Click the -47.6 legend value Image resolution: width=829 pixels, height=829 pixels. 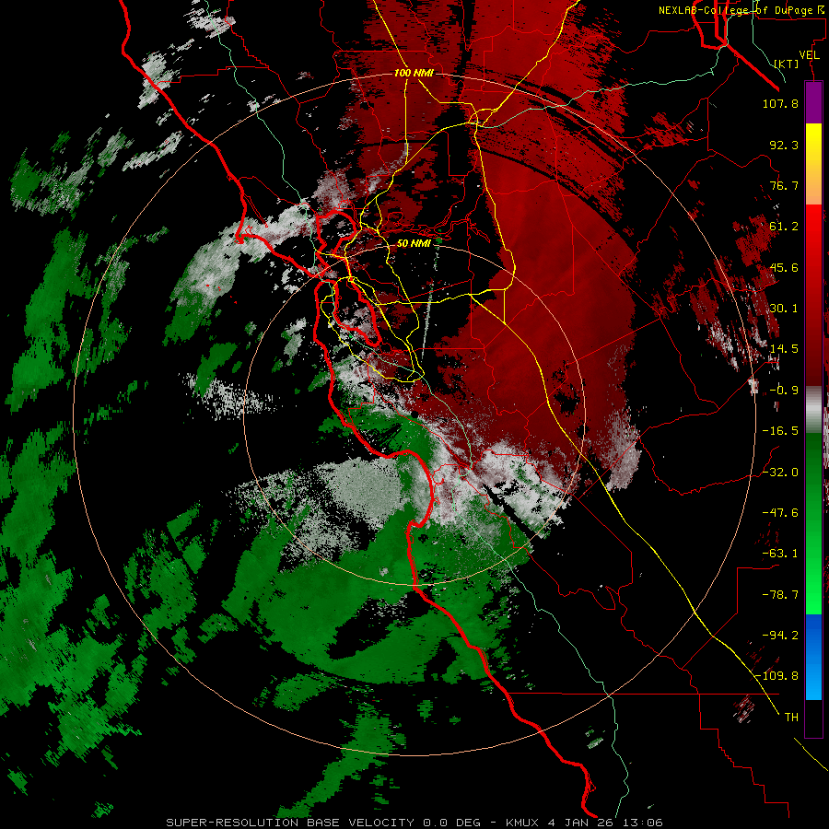click(780, 513)
